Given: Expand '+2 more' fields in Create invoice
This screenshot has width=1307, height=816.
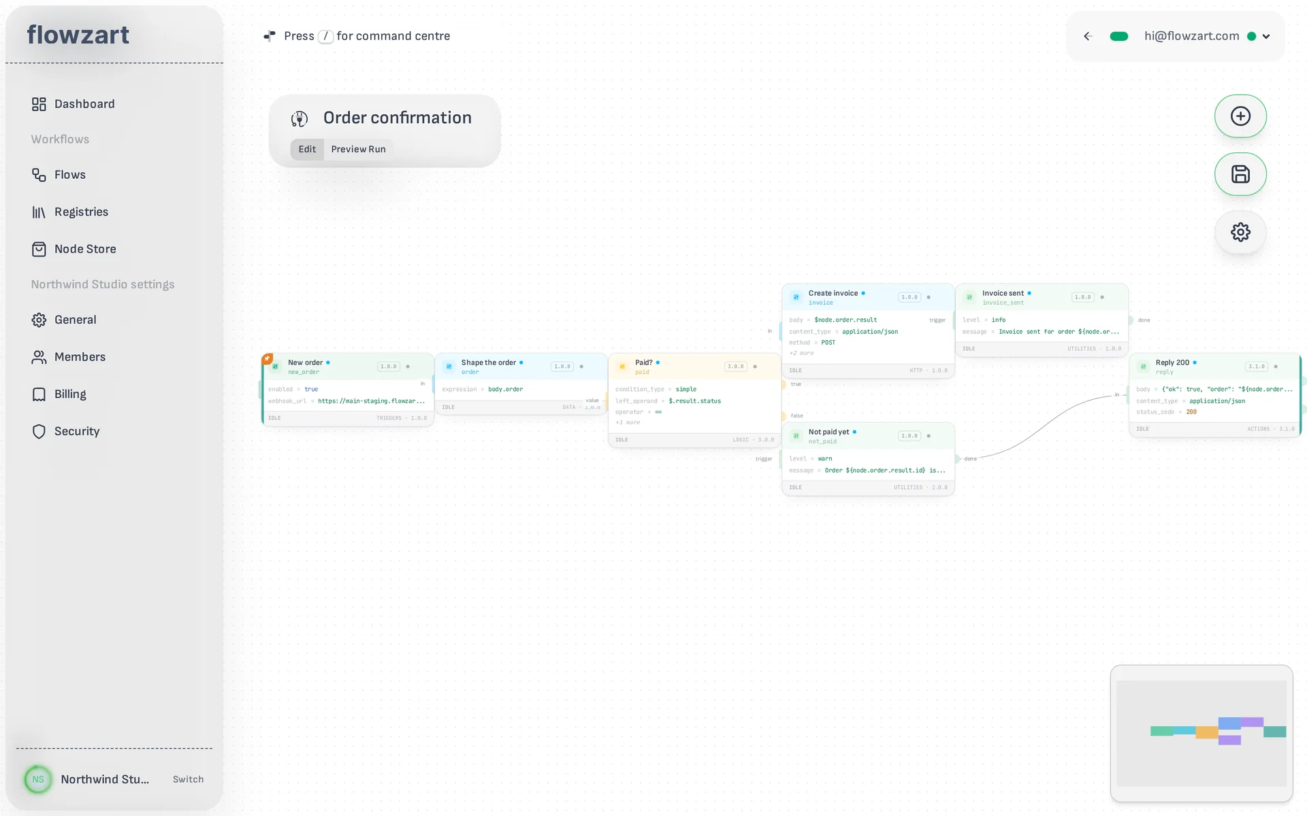Looking at the screenshot, I should pyautogui.click(x=801, y=353).
